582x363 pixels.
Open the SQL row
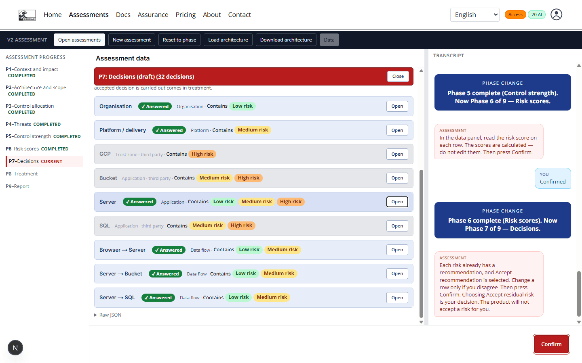[397, 226]
